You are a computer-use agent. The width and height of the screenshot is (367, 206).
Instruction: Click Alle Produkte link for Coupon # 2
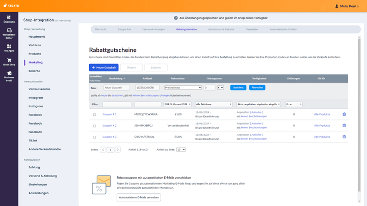pyautogui.click(x=322, y=126)
